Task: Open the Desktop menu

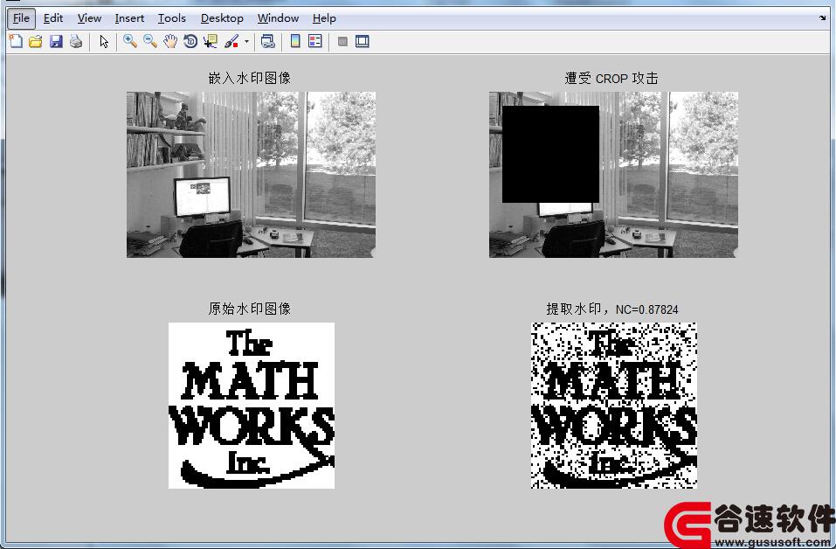Action: 222,18
